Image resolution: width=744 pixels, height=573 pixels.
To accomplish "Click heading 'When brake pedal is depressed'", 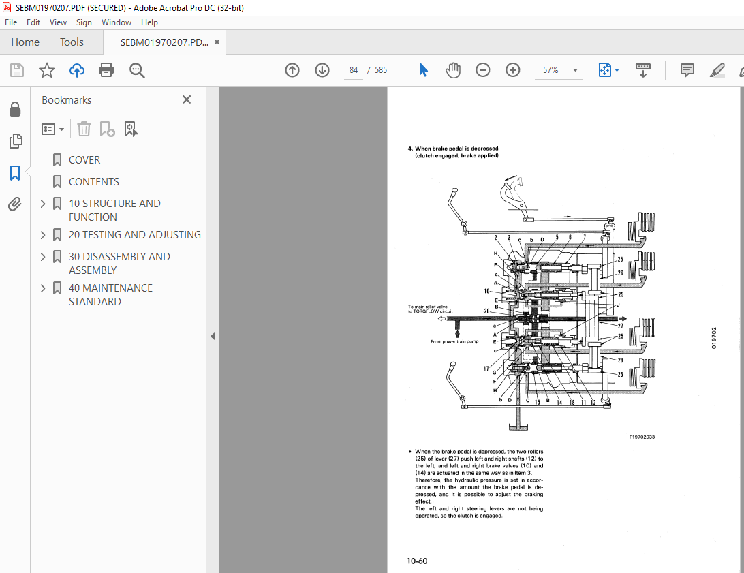I will point(456,149).
